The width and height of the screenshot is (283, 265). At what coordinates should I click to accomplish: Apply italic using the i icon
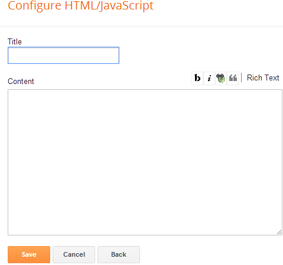(209, 78)
